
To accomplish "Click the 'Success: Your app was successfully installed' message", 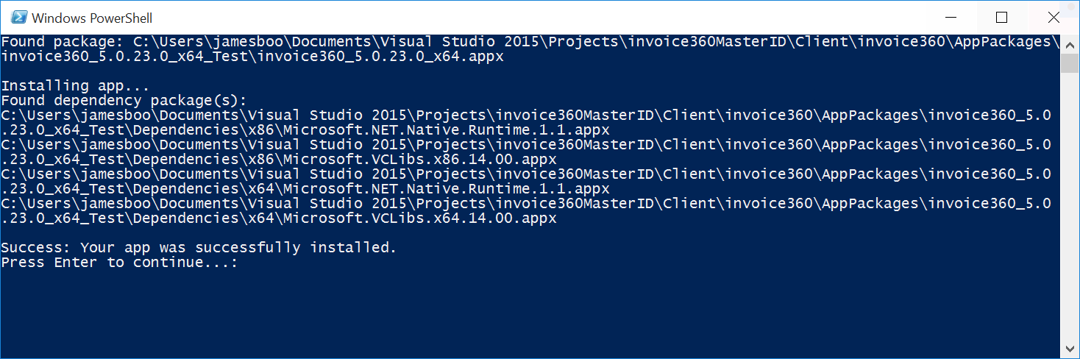I will [x=199, y=248].
